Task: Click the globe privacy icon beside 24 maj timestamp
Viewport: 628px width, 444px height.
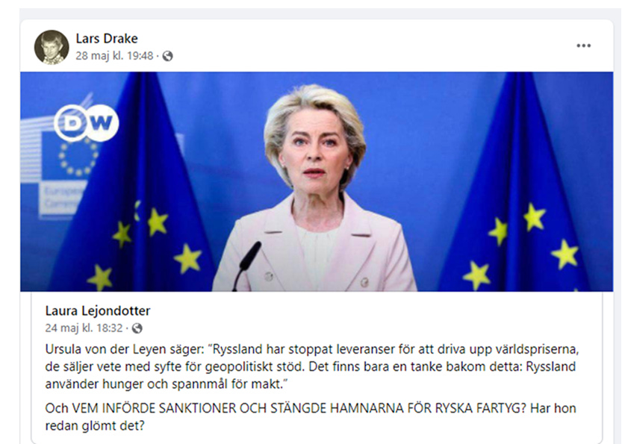Action: pyautogui.click(x=137, y=328)
